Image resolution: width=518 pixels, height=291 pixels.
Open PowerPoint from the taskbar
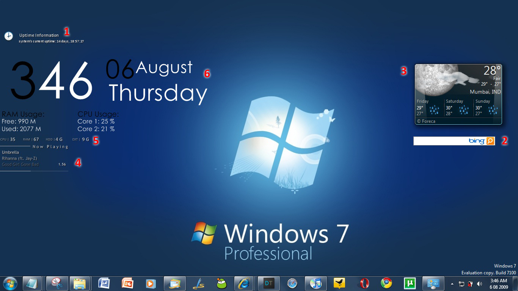128,283
